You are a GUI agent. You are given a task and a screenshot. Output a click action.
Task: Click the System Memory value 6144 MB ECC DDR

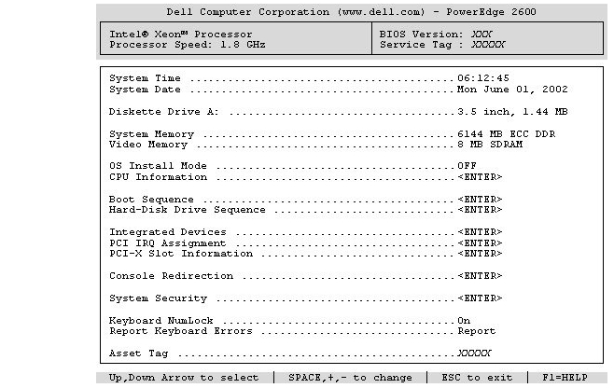507,134
